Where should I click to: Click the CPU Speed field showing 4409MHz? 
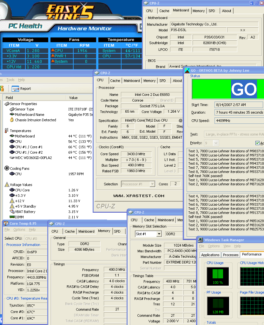tap(239, 121)
